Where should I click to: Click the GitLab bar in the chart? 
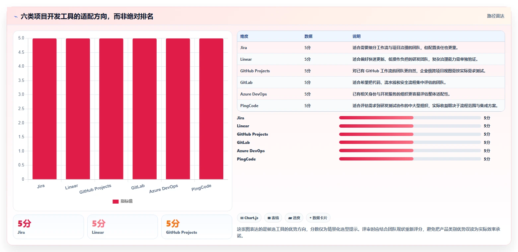coord(145,109)
